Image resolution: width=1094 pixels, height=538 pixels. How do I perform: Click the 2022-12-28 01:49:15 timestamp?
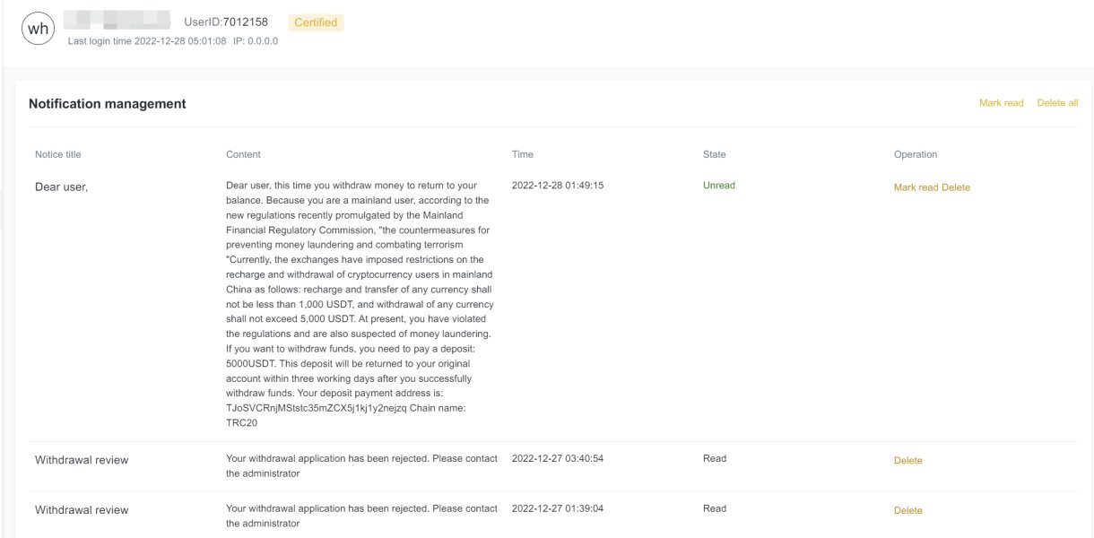pos(557,186)
